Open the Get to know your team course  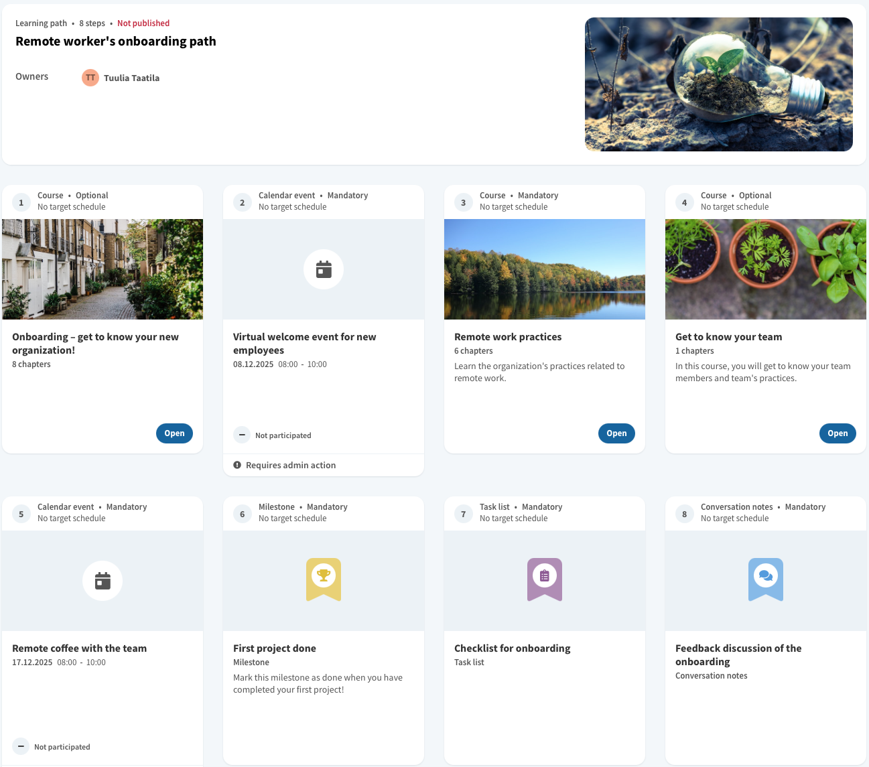[838, 433]
